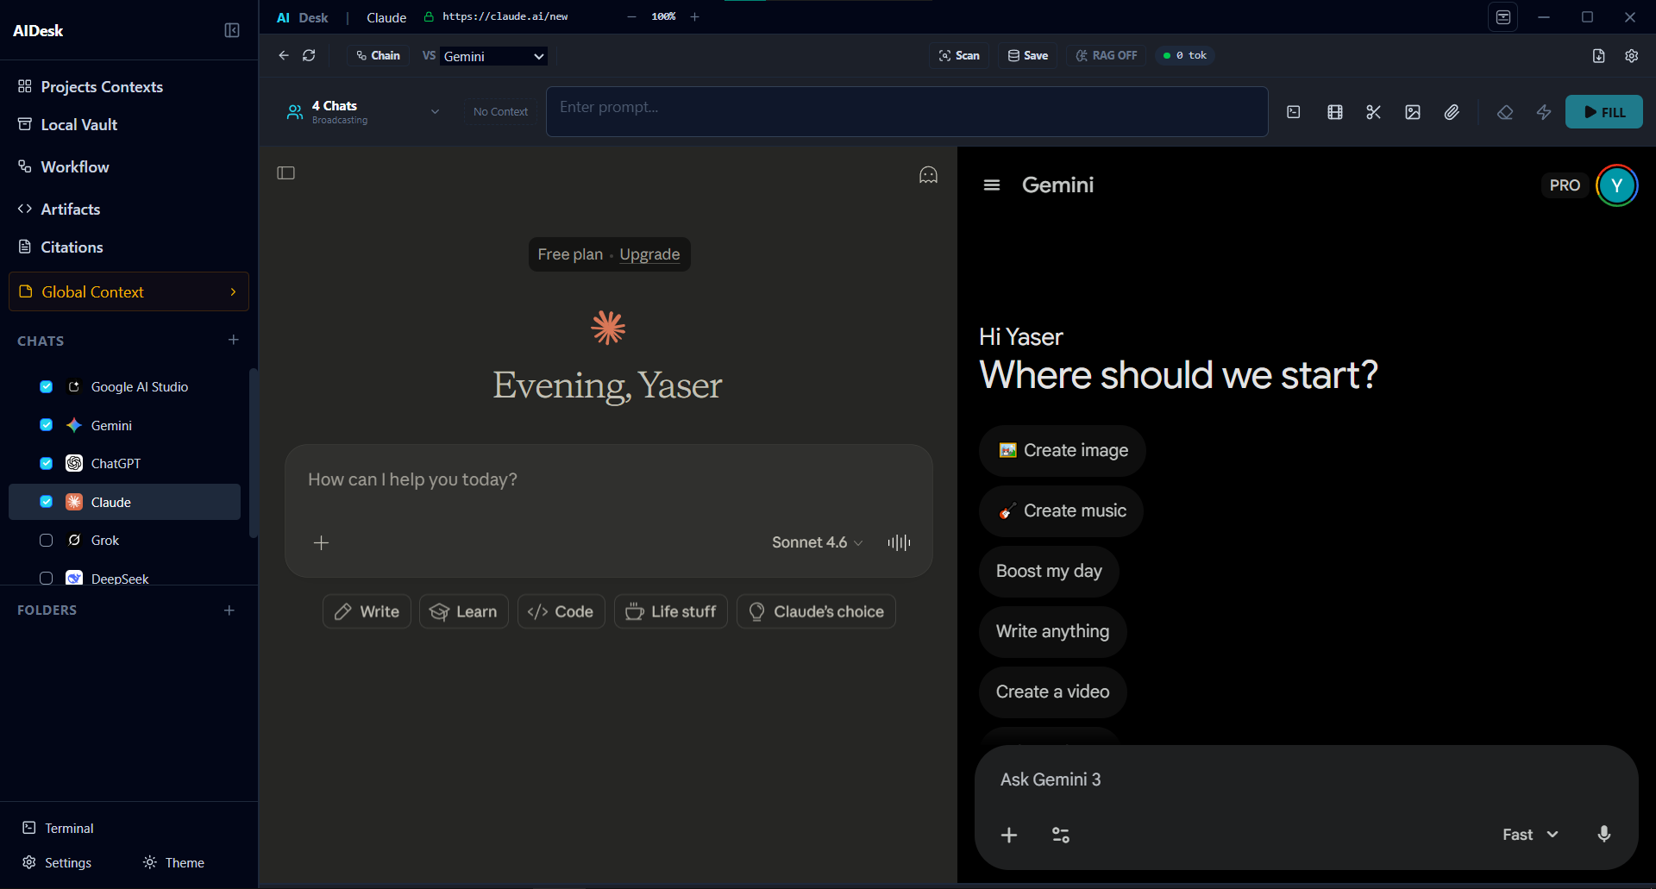Uncheck the Claude chat checkbox

46,501
